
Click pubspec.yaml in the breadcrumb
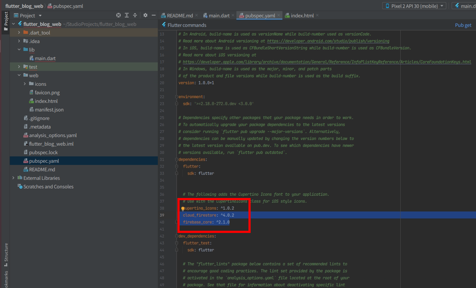click(x=66, y=6)
